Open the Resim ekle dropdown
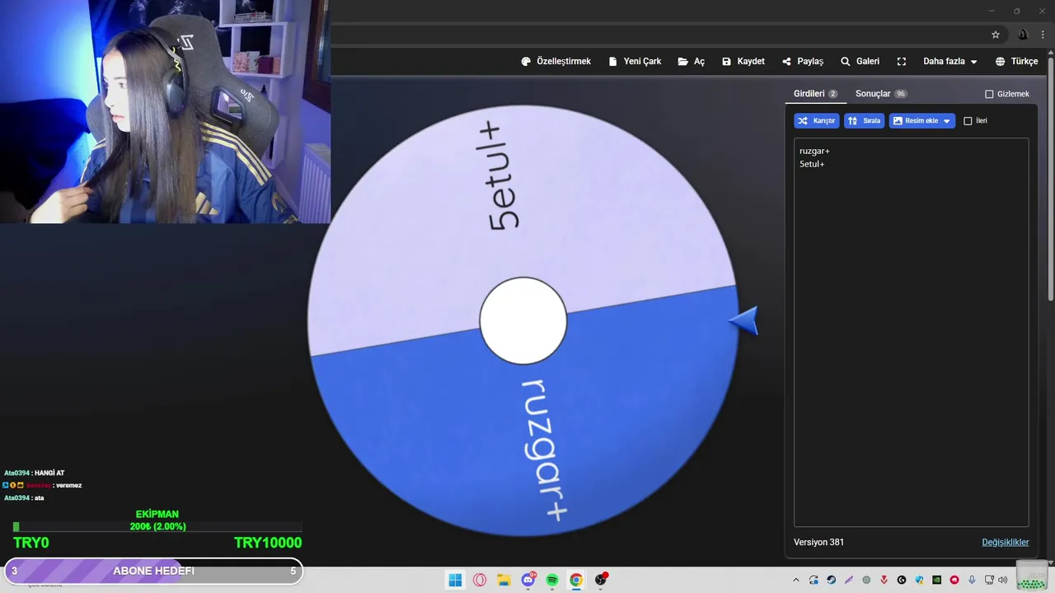The image size is (1055, 593). click(x=922, y=120)
